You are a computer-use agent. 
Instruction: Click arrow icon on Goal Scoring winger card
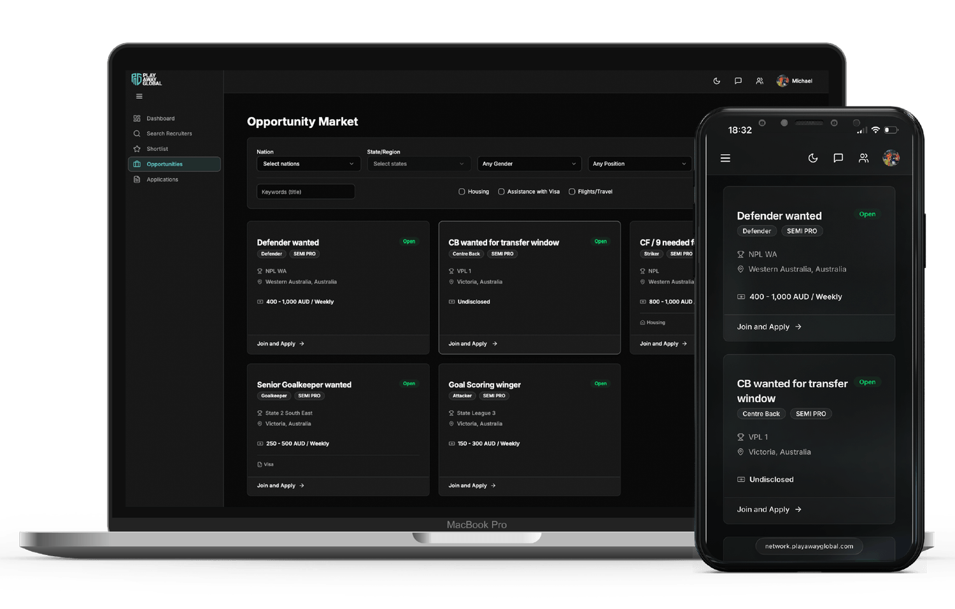pos(493,486)
